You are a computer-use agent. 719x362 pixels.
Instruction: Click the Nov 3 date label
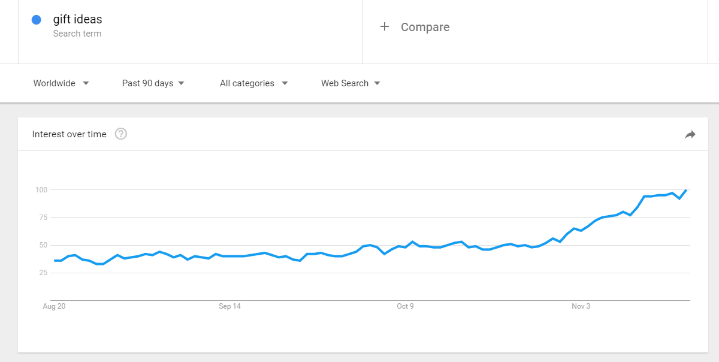pyautogui.click(x=581, y=306)
